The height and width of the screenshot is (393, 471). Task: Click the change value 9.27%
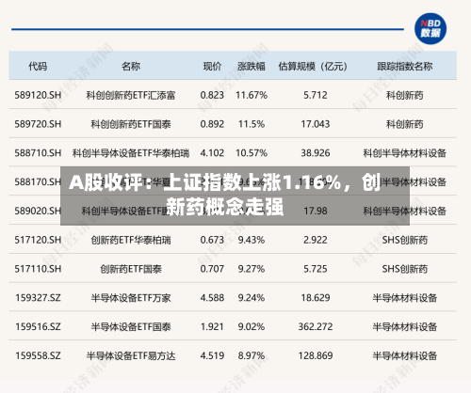[x=252, y=269]
